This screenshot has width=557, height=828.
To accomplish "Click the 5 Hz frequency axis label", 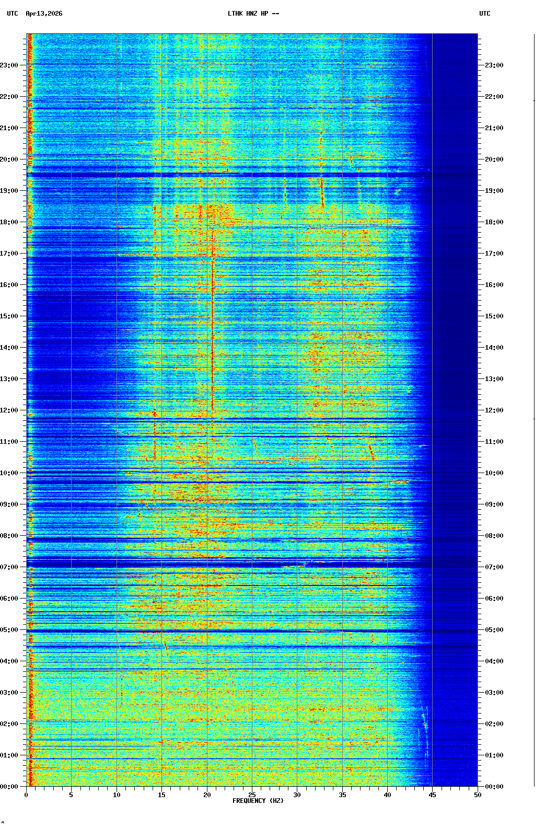I will tap(71, 795).
